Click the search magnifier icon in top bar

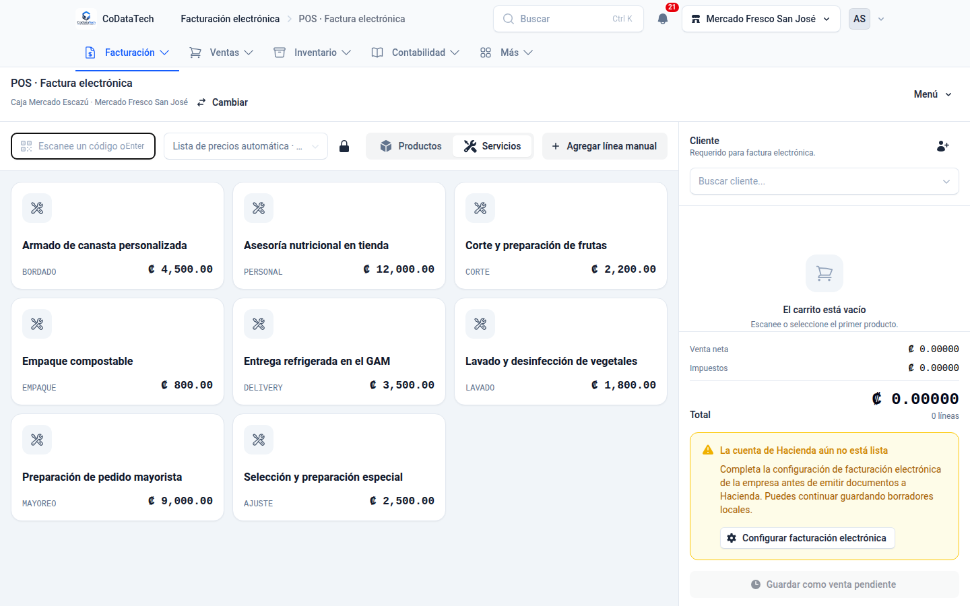(x=509, y=19)
